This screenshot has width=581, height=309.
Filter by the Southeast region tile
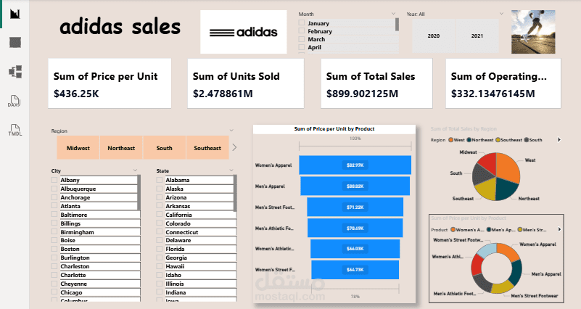click(207, 148)
